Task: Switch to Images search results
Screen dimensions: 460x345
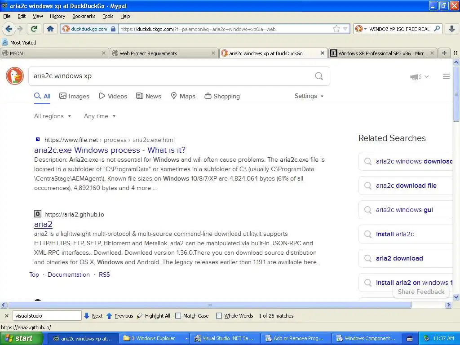Action: [74, 96]
